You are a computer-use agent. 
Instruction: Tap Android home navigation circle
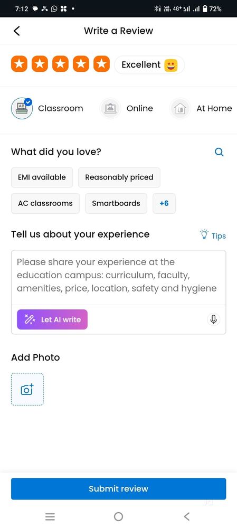[118, 516]
